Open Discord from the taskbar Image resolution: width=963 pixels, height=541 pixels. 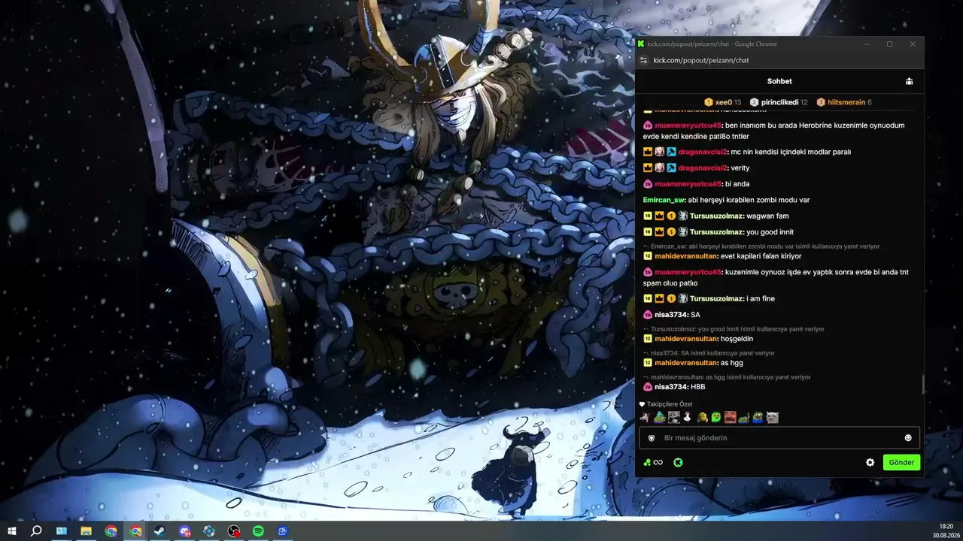pos(185,531)
